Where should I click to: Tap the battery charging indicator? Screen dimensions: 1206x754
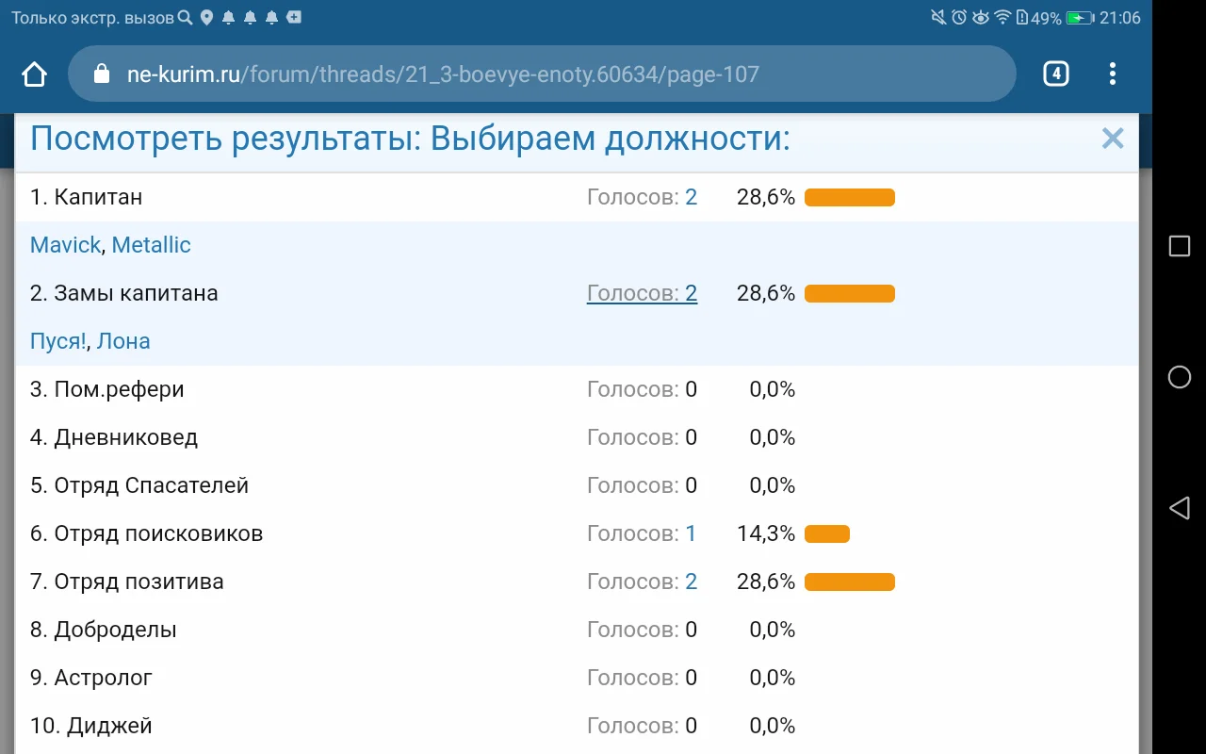coord(1080,16)
